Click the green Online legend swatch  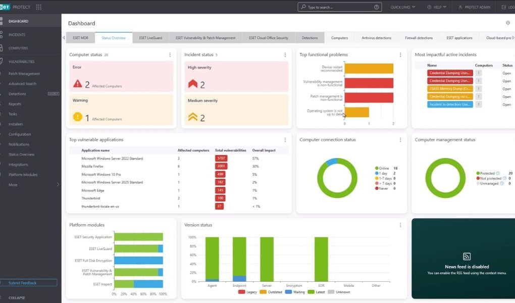[377, 168]
